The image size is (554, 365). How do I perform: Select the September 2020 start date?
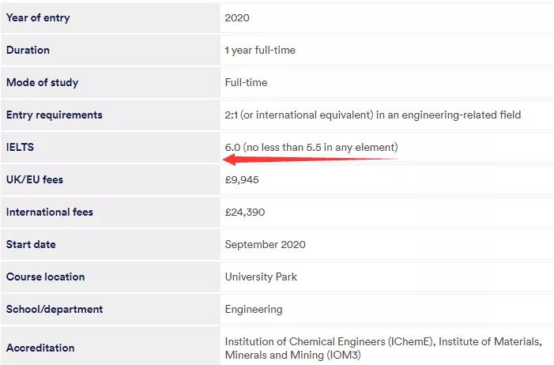(x=265, y=244)
